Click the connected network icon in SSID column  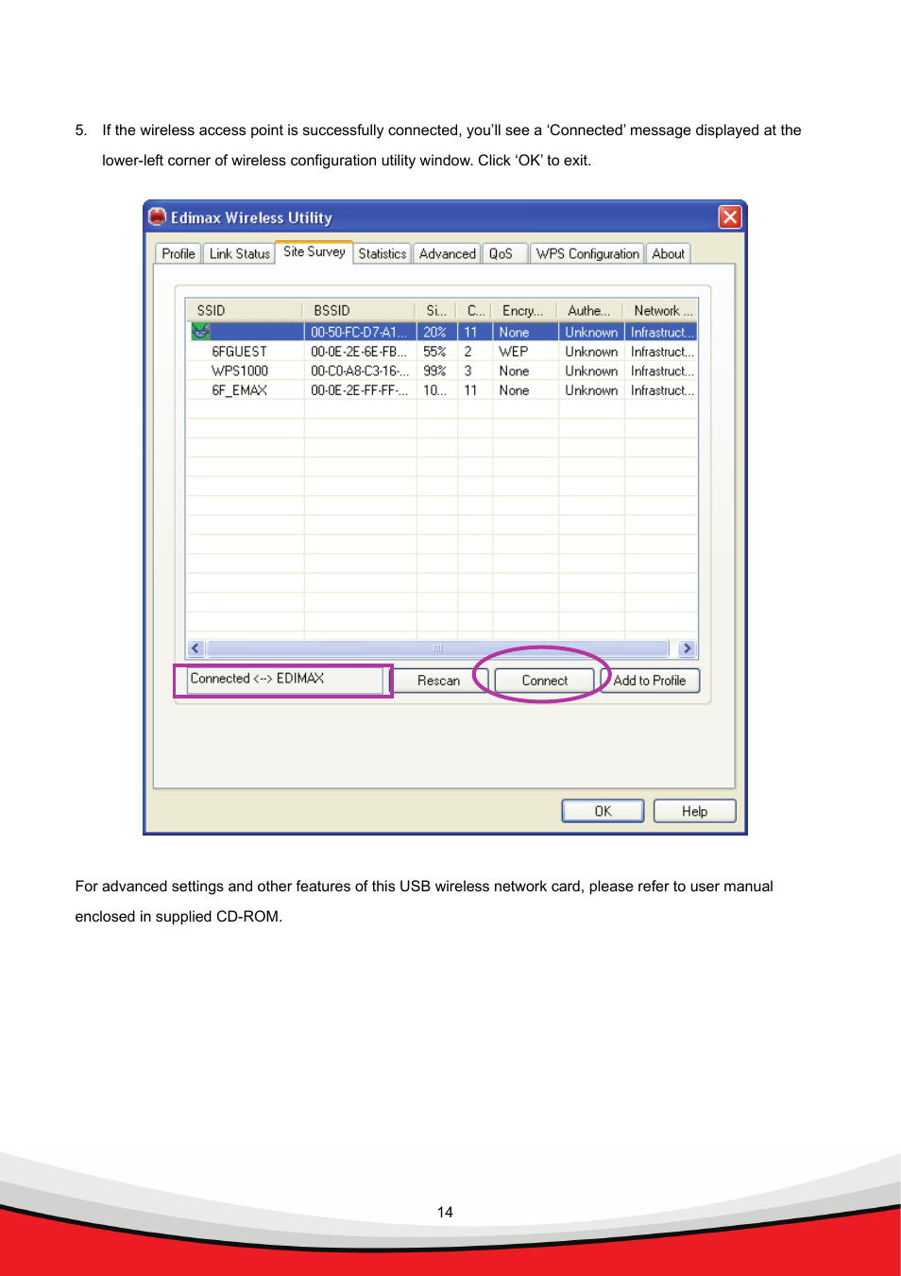coord(201,332)
